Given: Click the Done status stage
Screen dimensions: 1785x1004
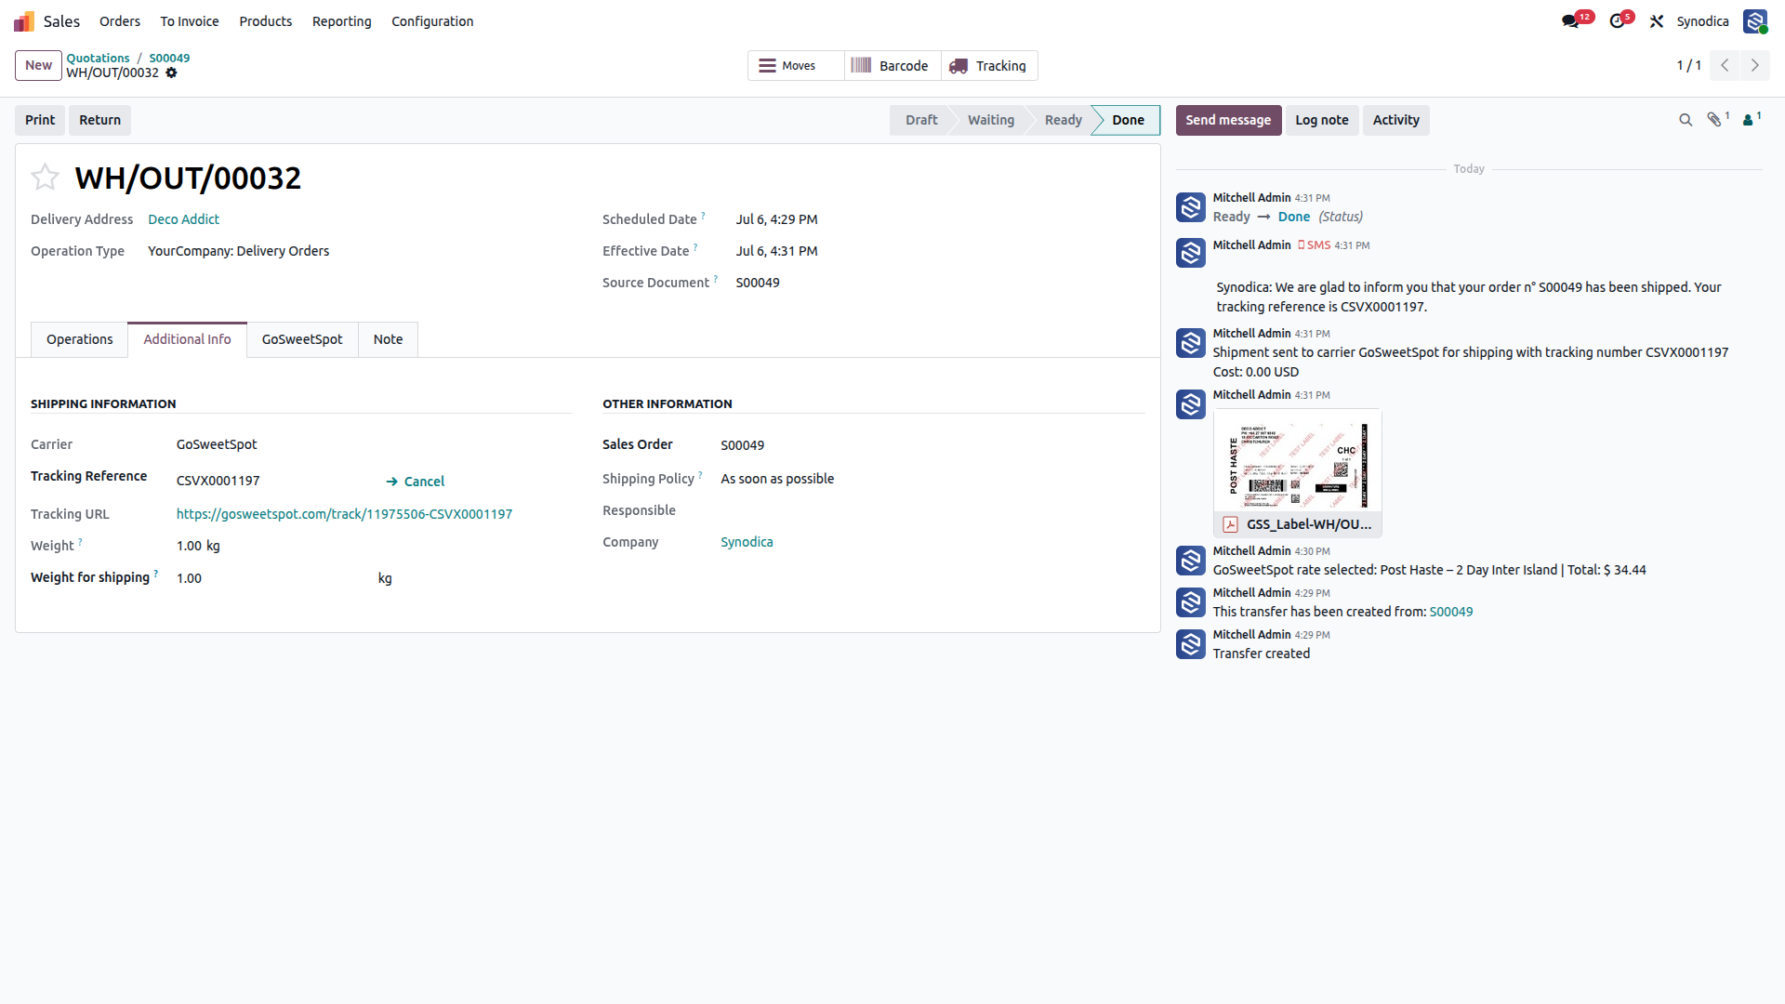Looking at the screenshot, I should coord(1127,120).
